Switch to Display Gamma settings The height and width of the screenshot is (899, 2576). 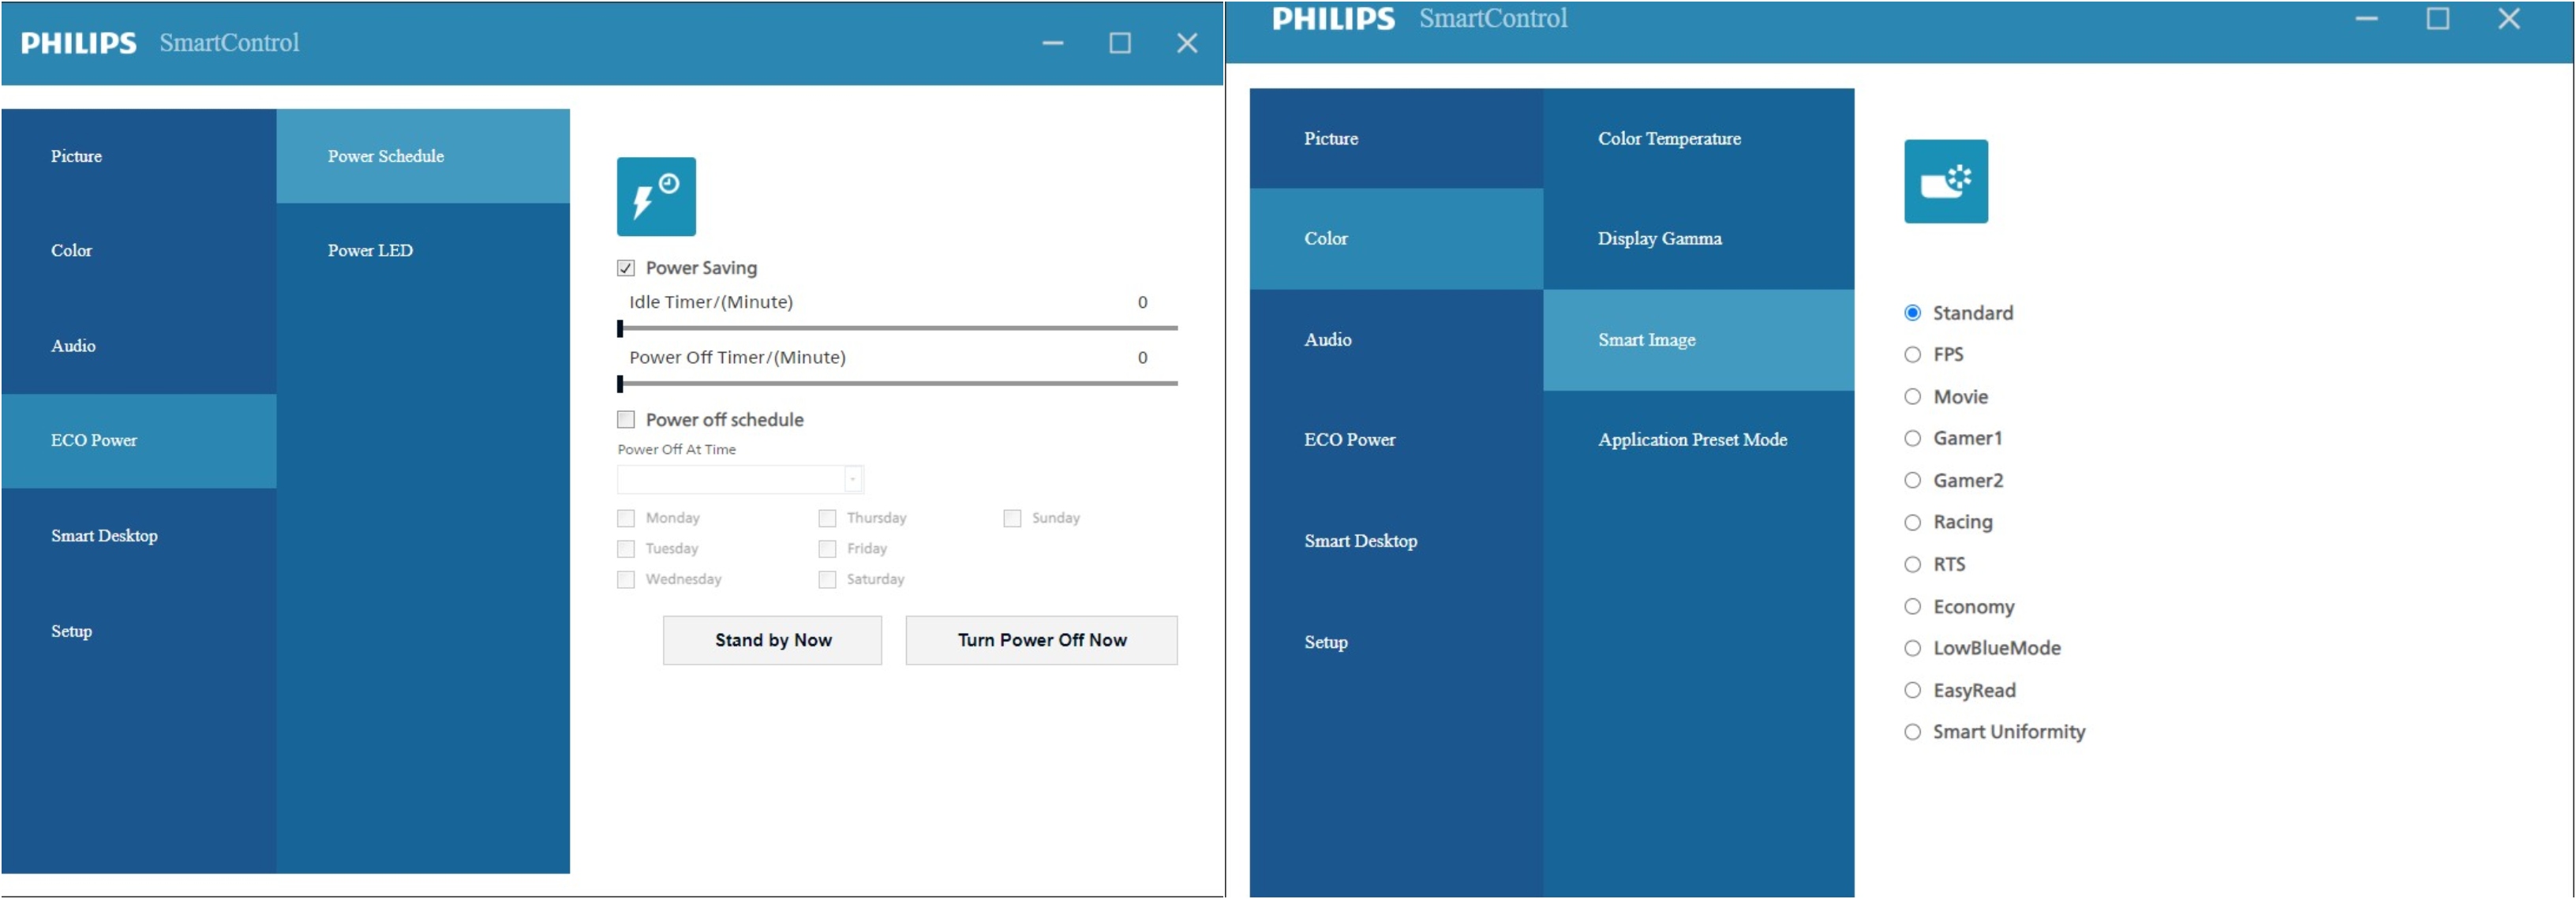click(1659, 239)
